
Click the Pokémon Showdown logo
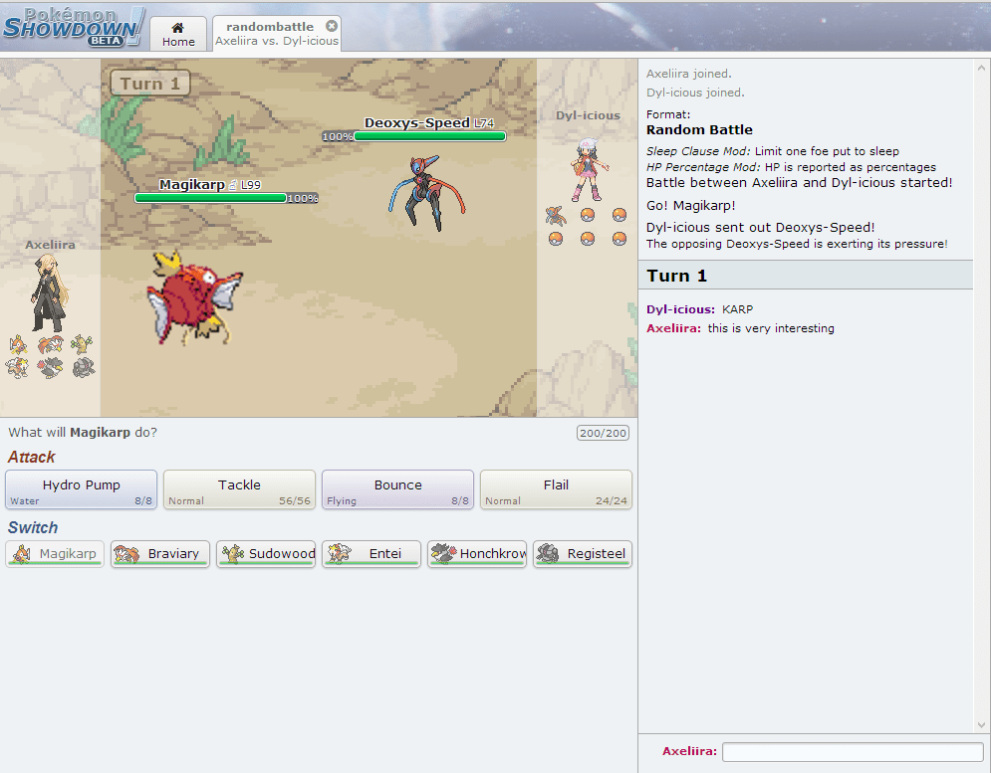coord(74,27)
